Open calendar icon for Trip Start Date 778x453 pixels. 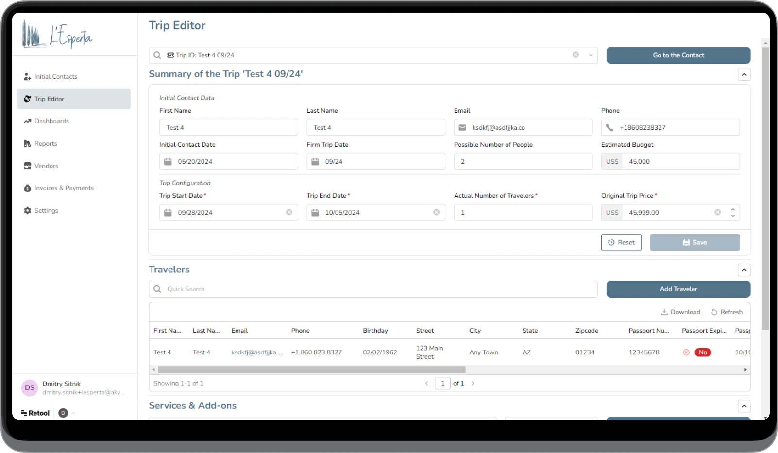coord(168,213)
